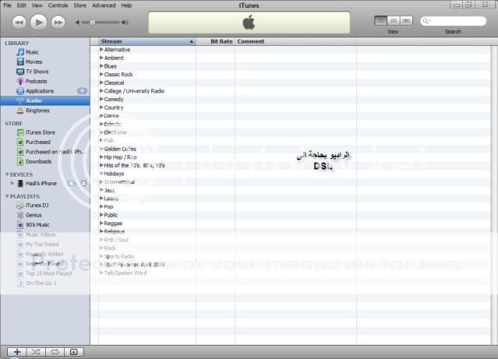
Task: Open the Movies library icon
Action: point(20,62)
